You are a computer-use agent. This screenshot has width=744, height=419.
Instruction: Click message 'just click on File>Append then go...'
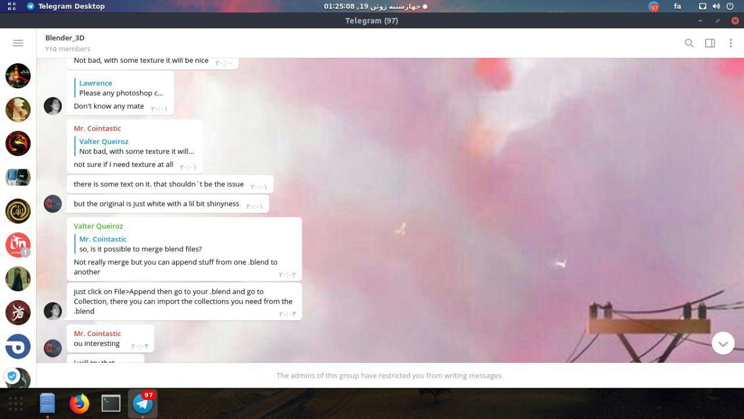point(184,301)
